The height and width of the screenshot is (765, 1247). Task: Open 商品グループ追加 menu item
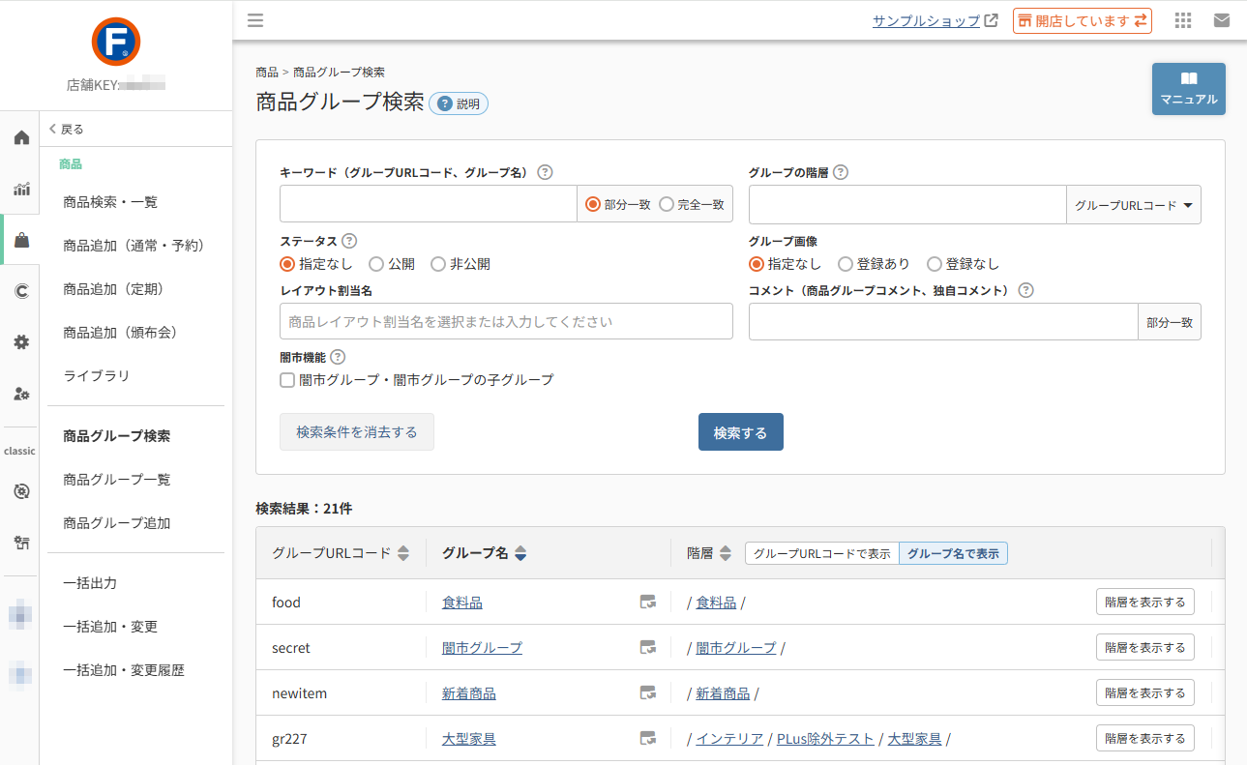[117, 523]
